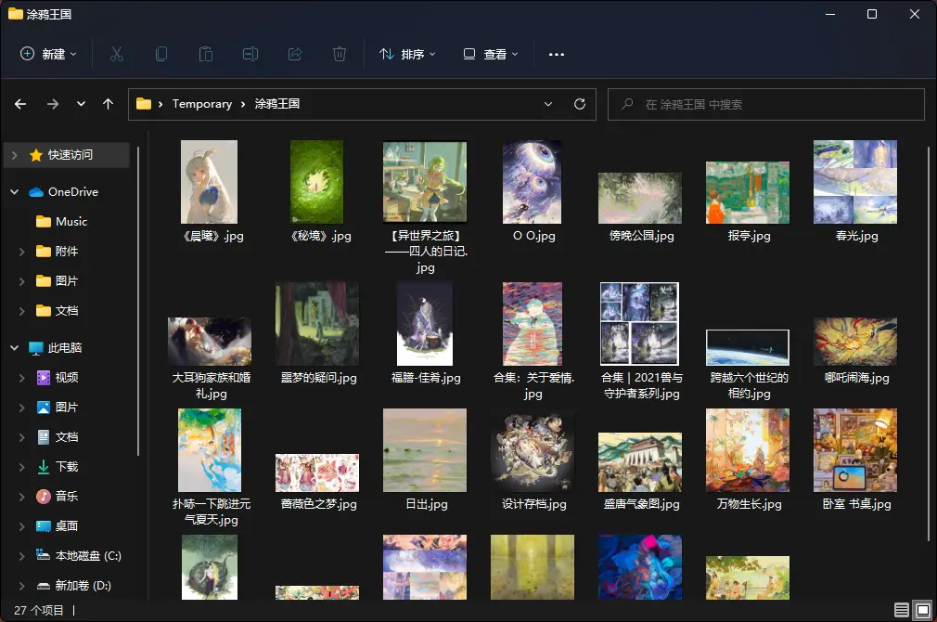Open the three-dots more options menu
937x622 pixels.
click(x=557, y=55)
